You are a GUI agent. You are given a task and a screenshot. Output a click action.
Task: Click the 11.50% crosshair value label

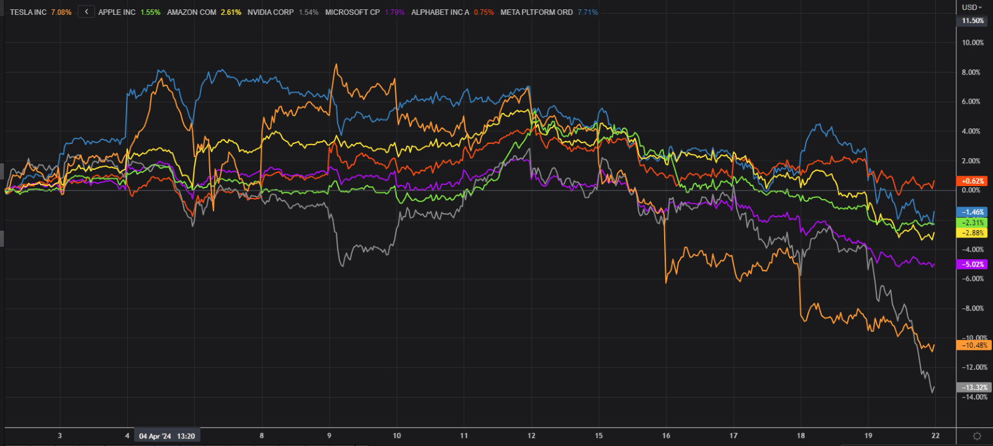973,21
